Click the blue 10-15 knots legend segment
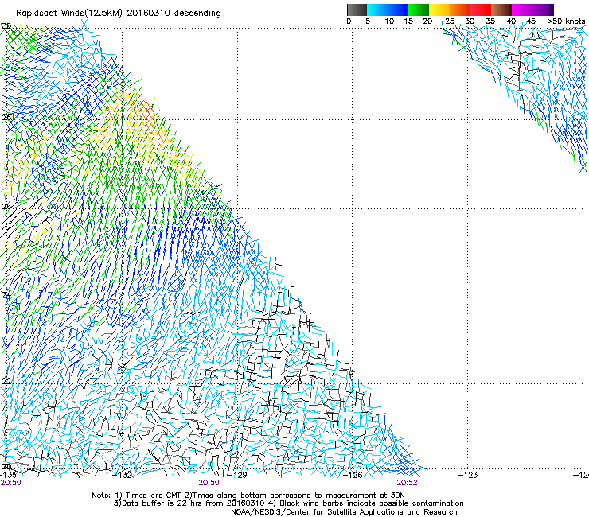Image resolution: width=589 pixels, height=517 pixels. 398,10
